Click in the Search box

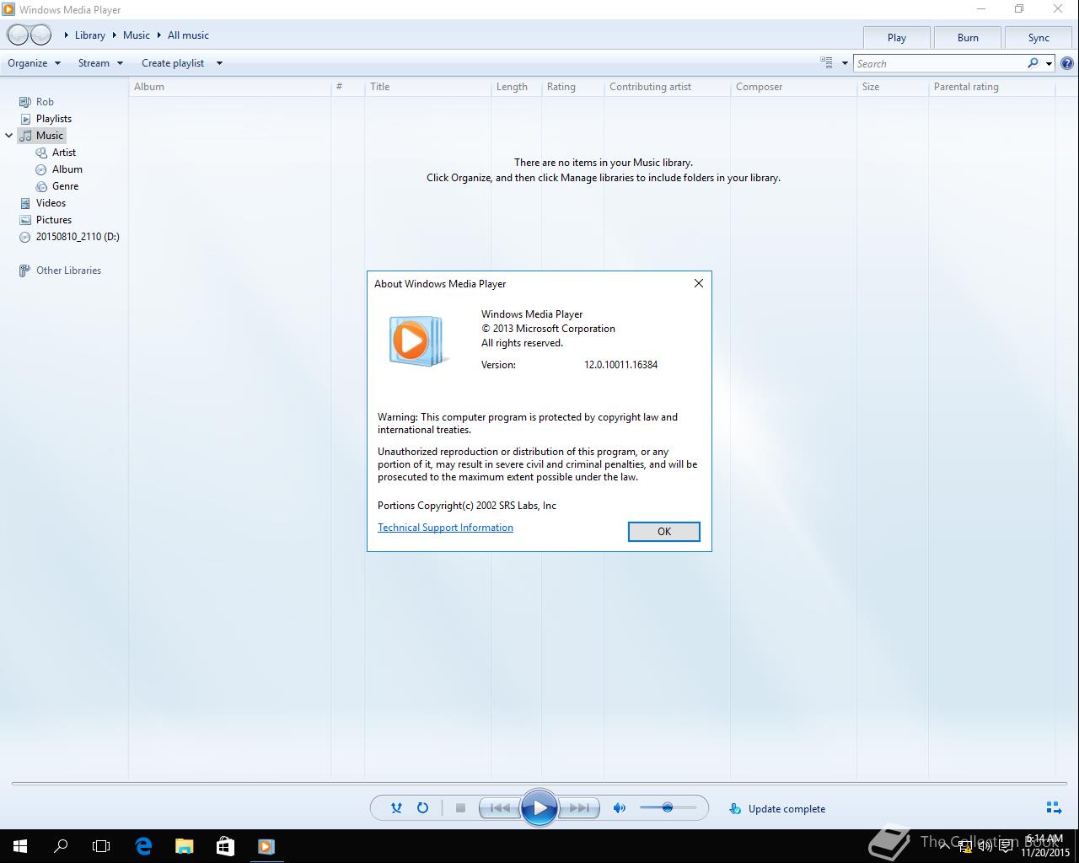[x=940, y=63]
